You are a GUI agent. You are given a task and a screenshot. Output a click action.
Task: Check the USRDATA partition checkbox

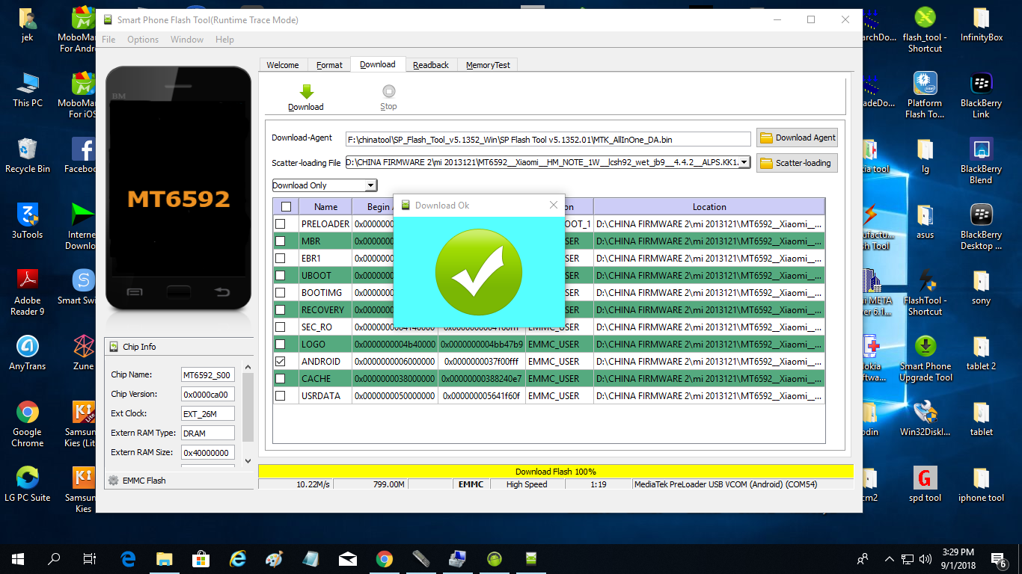click(x=281, y=395)
